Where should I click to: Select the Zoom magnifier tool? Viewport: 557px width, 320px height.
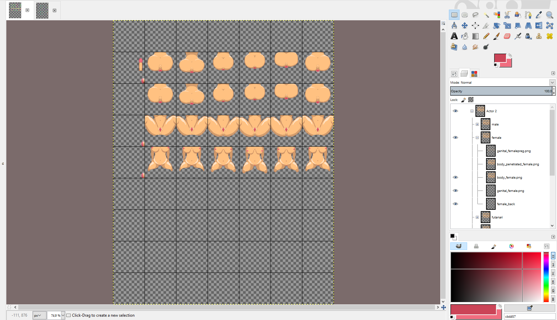550,15
